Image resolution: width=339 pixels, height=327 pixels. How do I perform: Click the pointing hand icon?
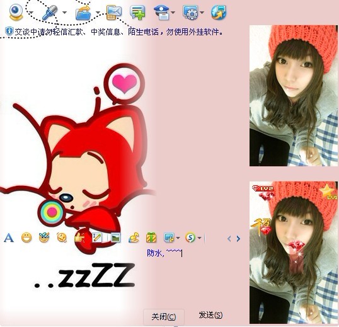point(79,238)
